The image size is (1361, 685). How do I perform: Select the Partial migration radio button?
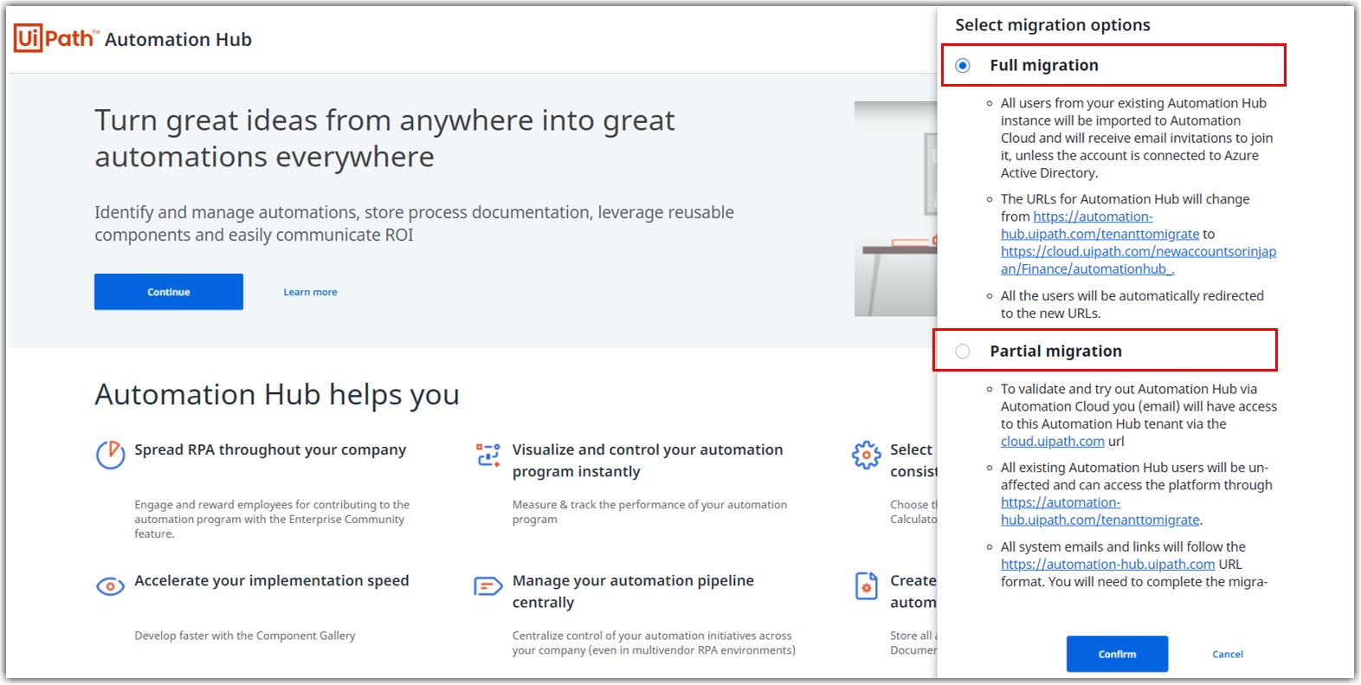(963, 352)
